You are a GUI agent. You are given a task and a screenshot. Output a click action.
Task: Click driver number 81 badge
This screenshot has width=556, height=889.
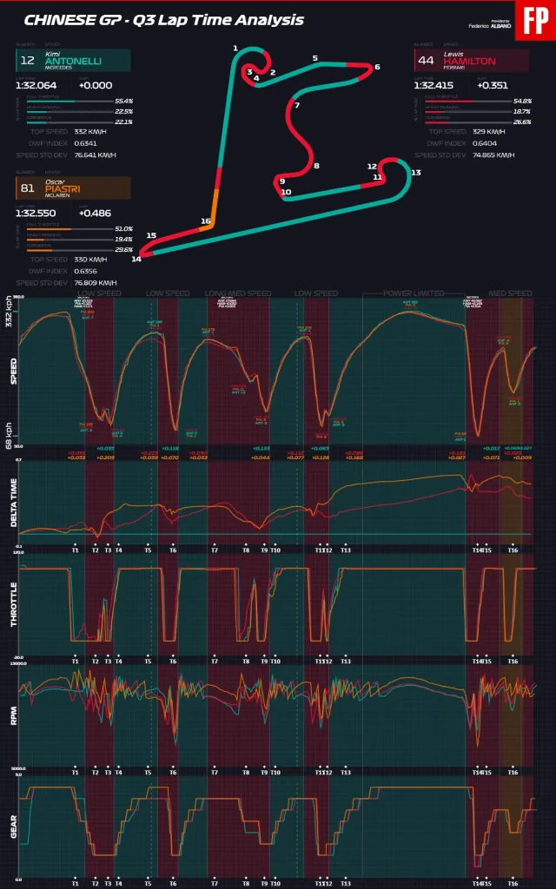click(x=27, y=188)
